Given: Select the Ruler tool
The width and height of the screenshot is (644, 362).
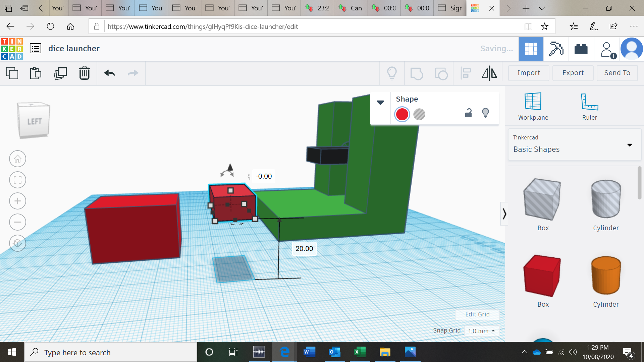Looking at the screenshot, I should 589,107.
